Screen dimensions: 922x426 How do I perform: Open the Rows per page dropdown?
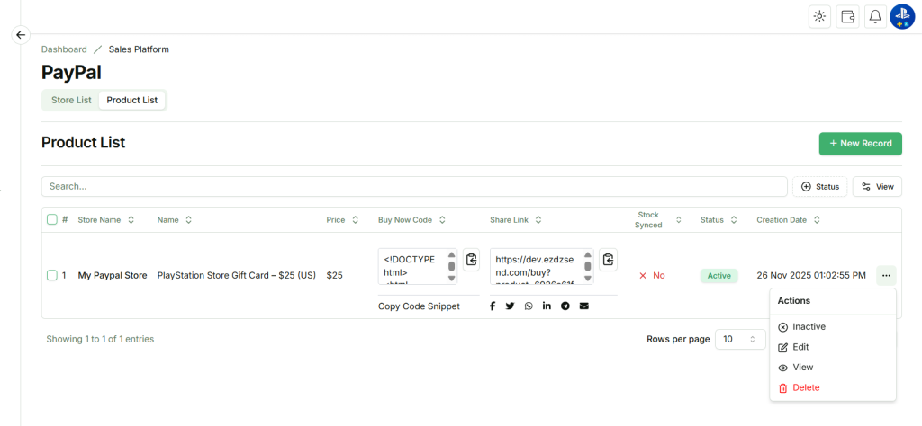739,339
